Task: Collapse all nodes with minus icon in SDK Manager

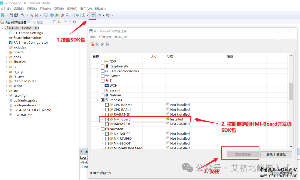Action: [x=108, y=44]
